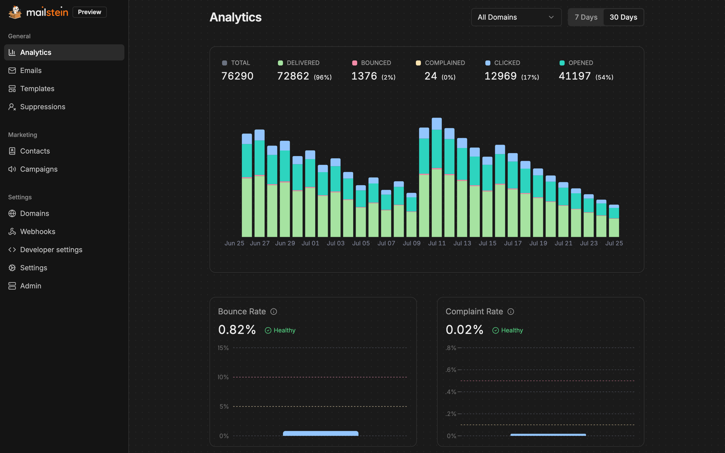Screen dimensions: 725x453
Task: Go to the Admin label
Action: pos(31,286)
